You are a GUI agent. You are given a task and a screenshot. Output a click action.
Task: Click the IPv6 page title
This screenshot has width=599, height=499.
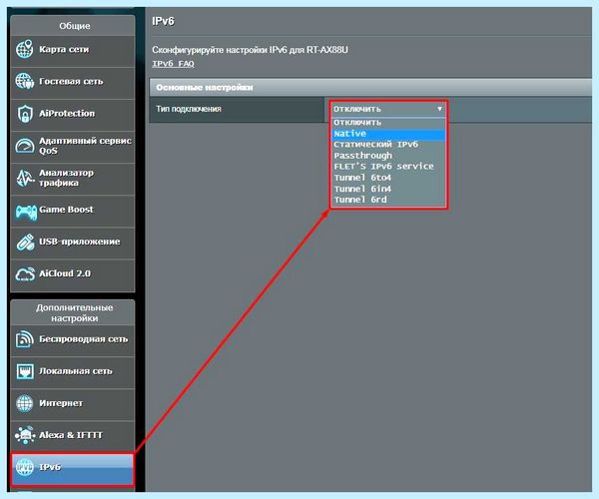[163, 21]
